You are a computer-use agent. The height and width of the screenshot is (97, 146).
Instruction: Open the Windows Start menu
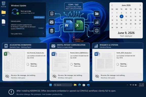click(x=50, y=85)
